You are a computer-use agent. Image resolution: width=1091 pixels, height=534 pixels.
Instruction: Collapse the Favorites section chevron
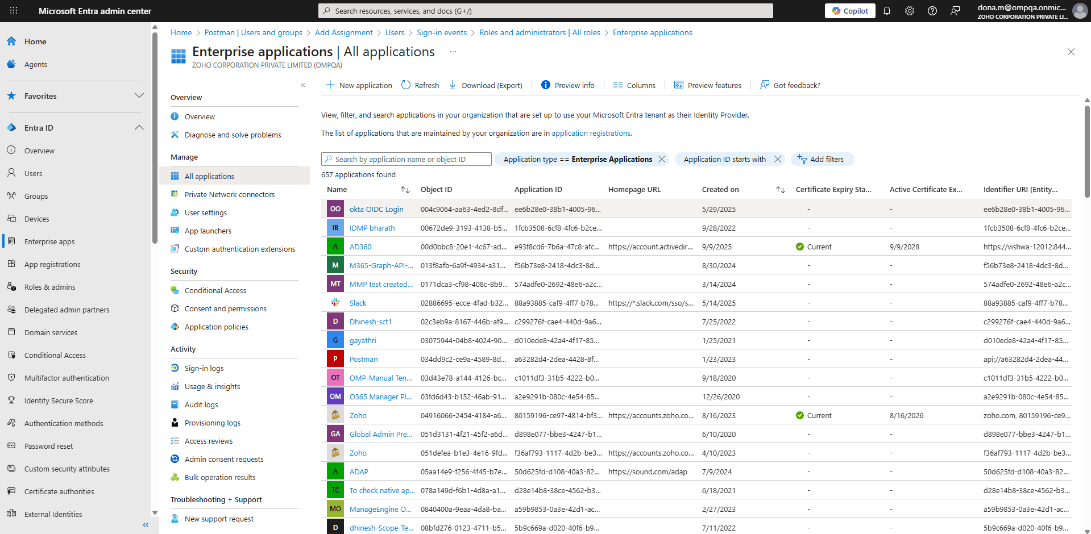pos(139,95)
